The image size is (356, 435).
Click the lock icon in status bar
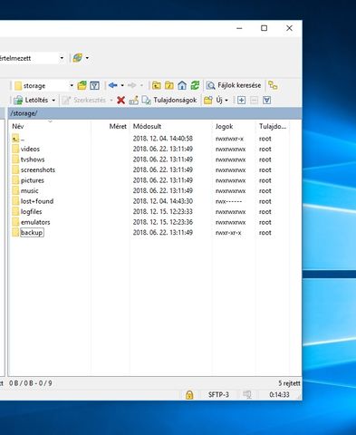pos(189,394)
